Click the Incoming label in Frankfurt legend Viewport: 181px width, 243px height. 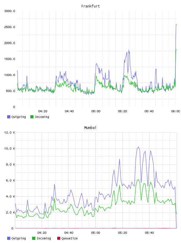click(x=42, y=117)
